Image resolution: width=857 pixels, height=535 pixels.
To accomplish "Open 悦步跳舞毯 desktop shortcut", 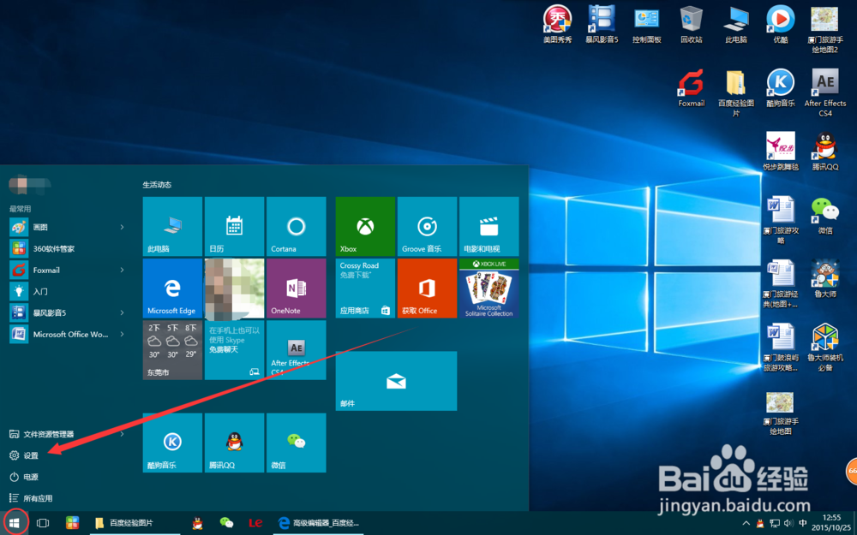I will tap(781, 152).
